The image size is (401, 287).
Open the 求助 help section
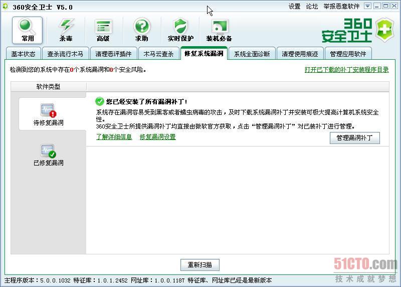142,31
